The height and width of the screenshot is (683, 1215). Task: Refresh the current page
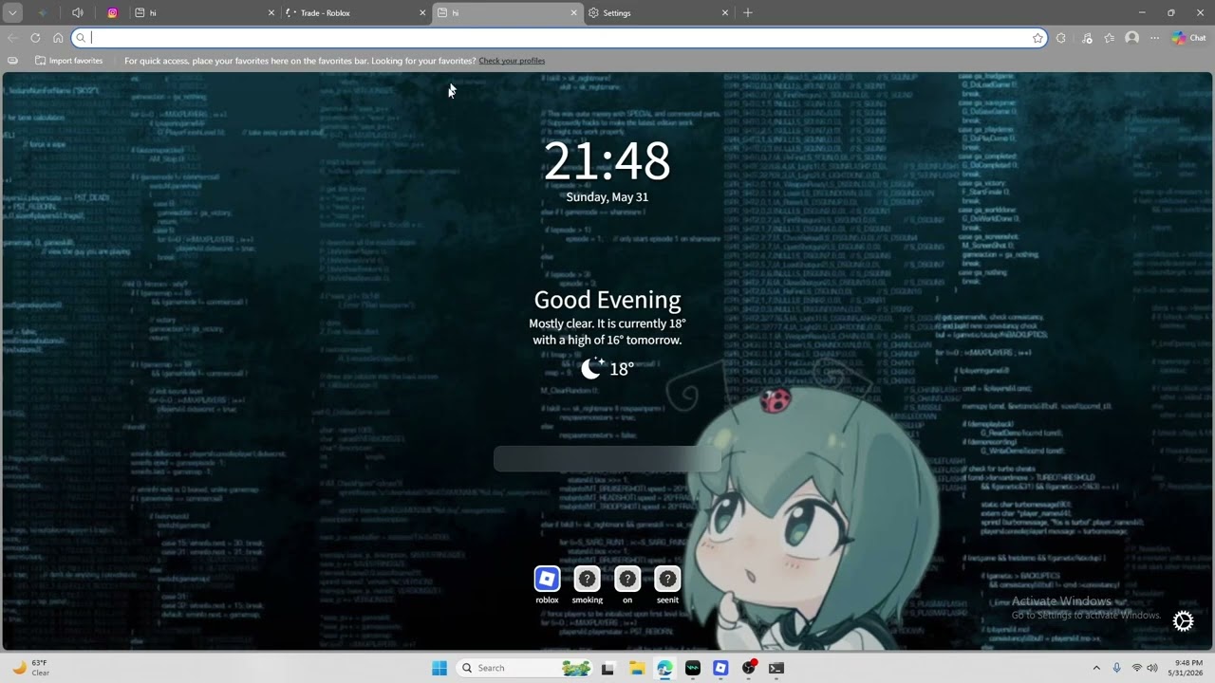[35, 38]
